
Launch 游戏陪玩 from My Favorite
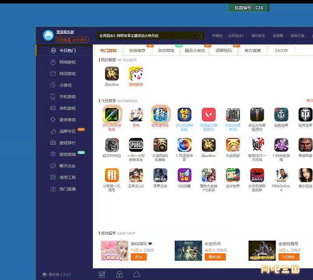[x=136, y=74]
